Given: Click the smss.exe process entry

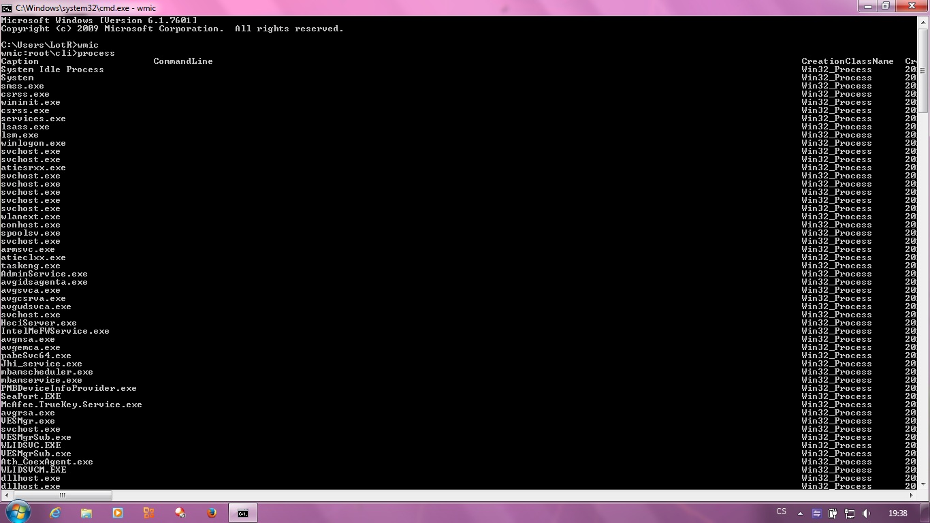Looking at the screenshot, I should [x=22, y=86].
